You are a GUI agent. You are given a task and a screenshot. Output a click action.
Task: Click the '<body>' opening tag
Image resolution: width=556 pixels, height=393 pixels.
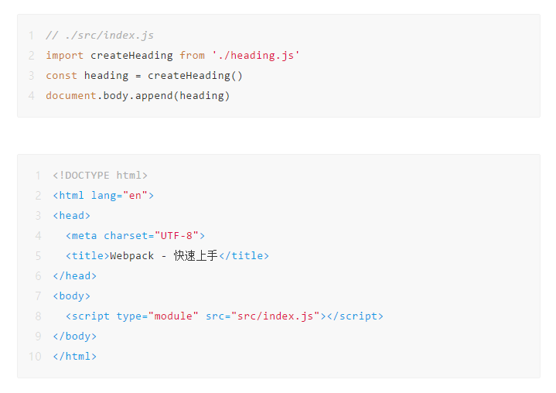pyautogui.click(x=71, y=296)
